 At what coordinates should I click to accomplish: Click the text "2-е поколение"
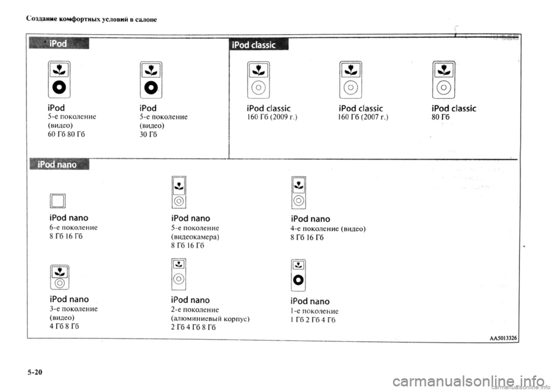(195, 310)
